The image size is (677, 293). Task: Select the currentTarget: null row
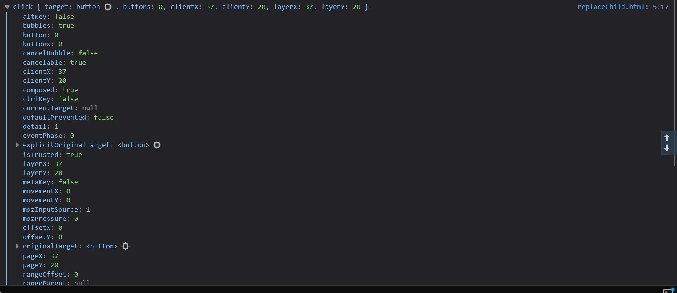pyautogui.click(x=60, y=108)
